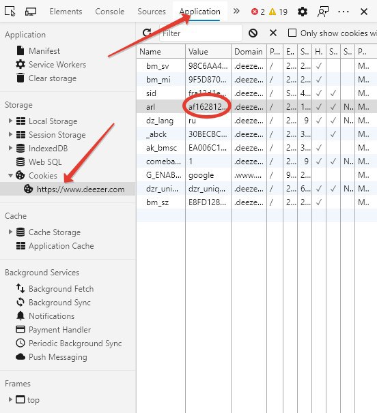Click the 9F5D870... value cell
The width and height of the screenshot is (377, 413).
point(208,80)
